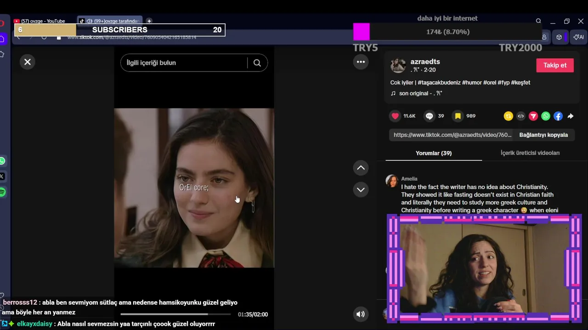Open WhatsApp in browser sidebar
The image size is (588, 330).
pos(2,161)
